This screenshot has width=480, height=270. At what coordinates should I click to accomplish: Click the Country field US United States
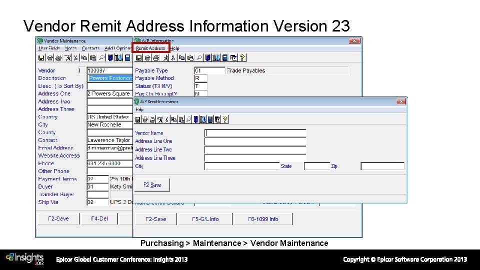coord(109,116)
